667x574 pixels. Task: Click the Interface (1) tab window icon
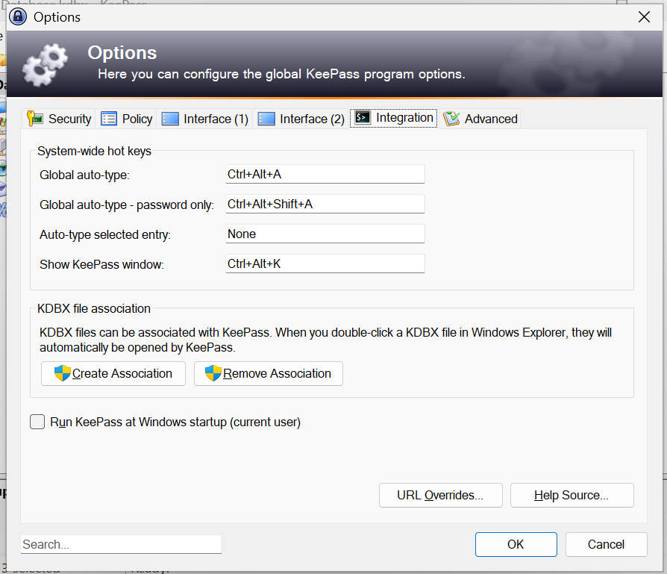coord(170,119)
